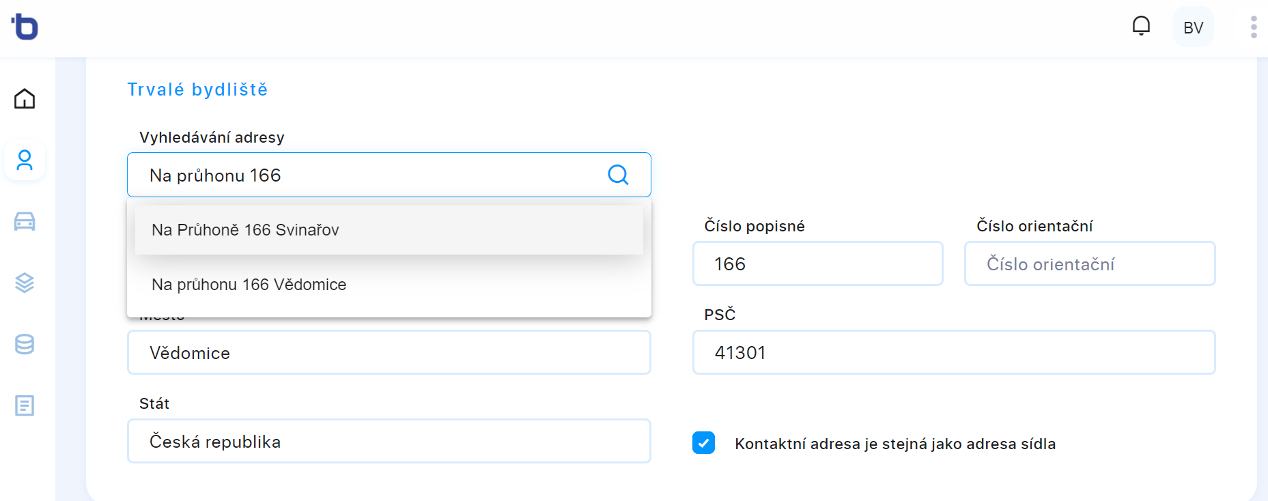This screenshot has width=1268, height=501.
Task: Click the empty Číslo orientační field
Action: click(x=1090, y=263)
